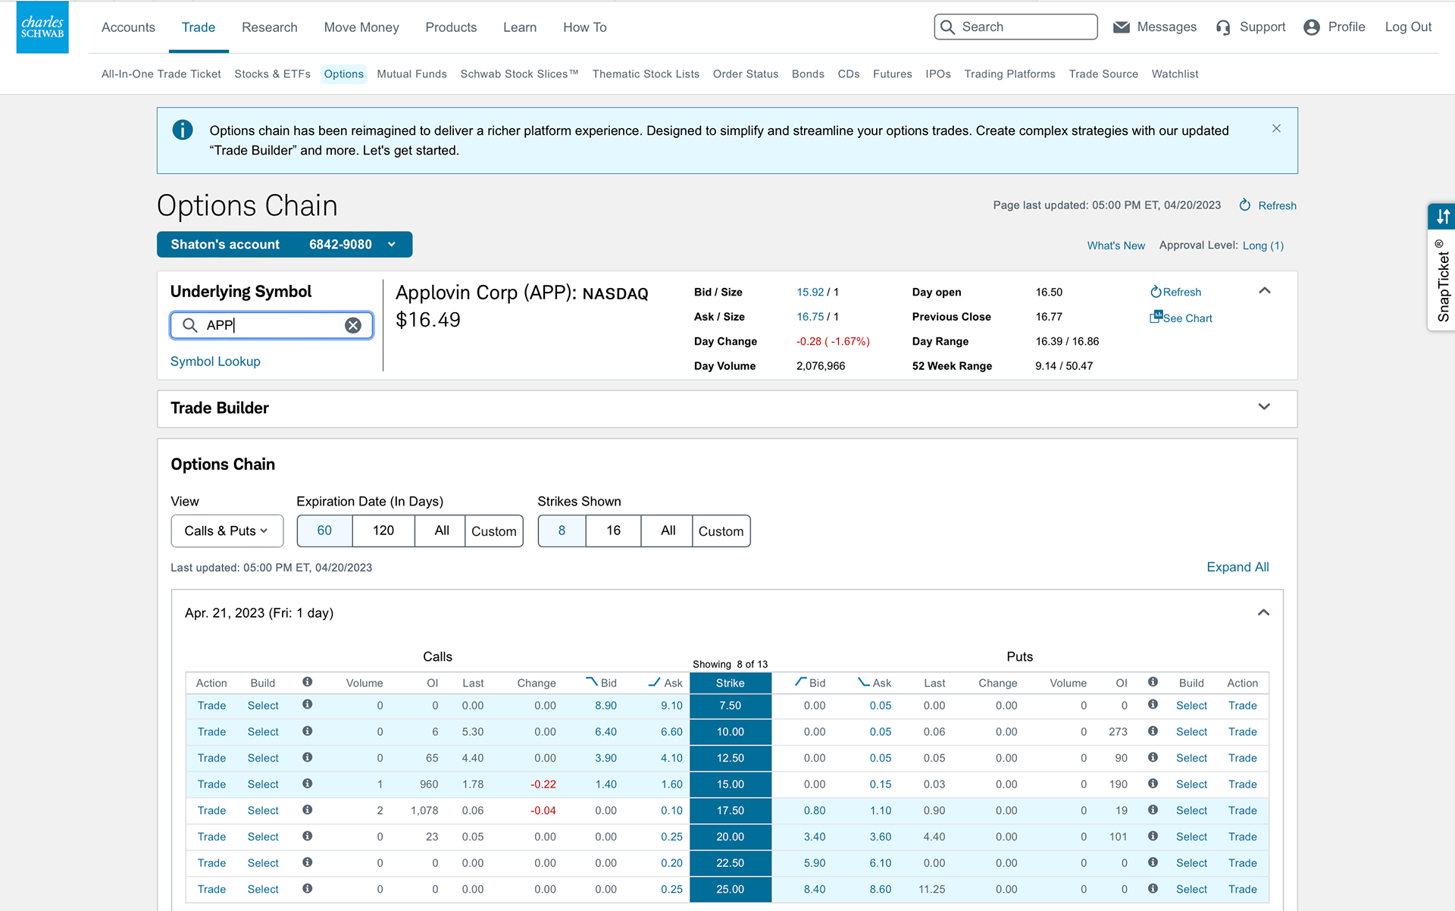
Task: Sort by calls Bid column header
Action: (x=602, y=683)
